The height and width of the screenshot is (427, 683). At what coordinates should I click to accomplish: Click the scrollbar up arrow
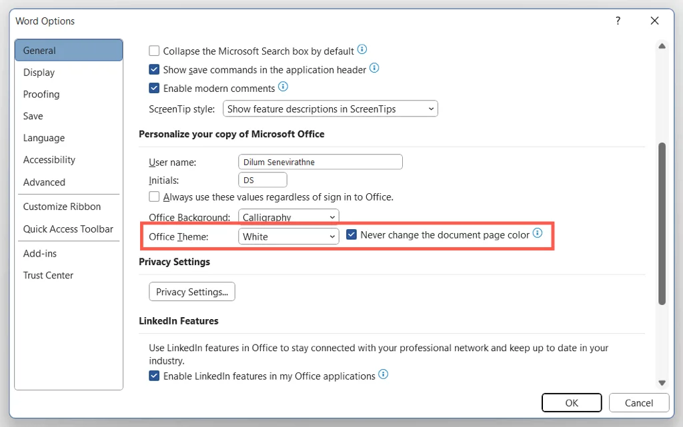[x=662, y=46]
